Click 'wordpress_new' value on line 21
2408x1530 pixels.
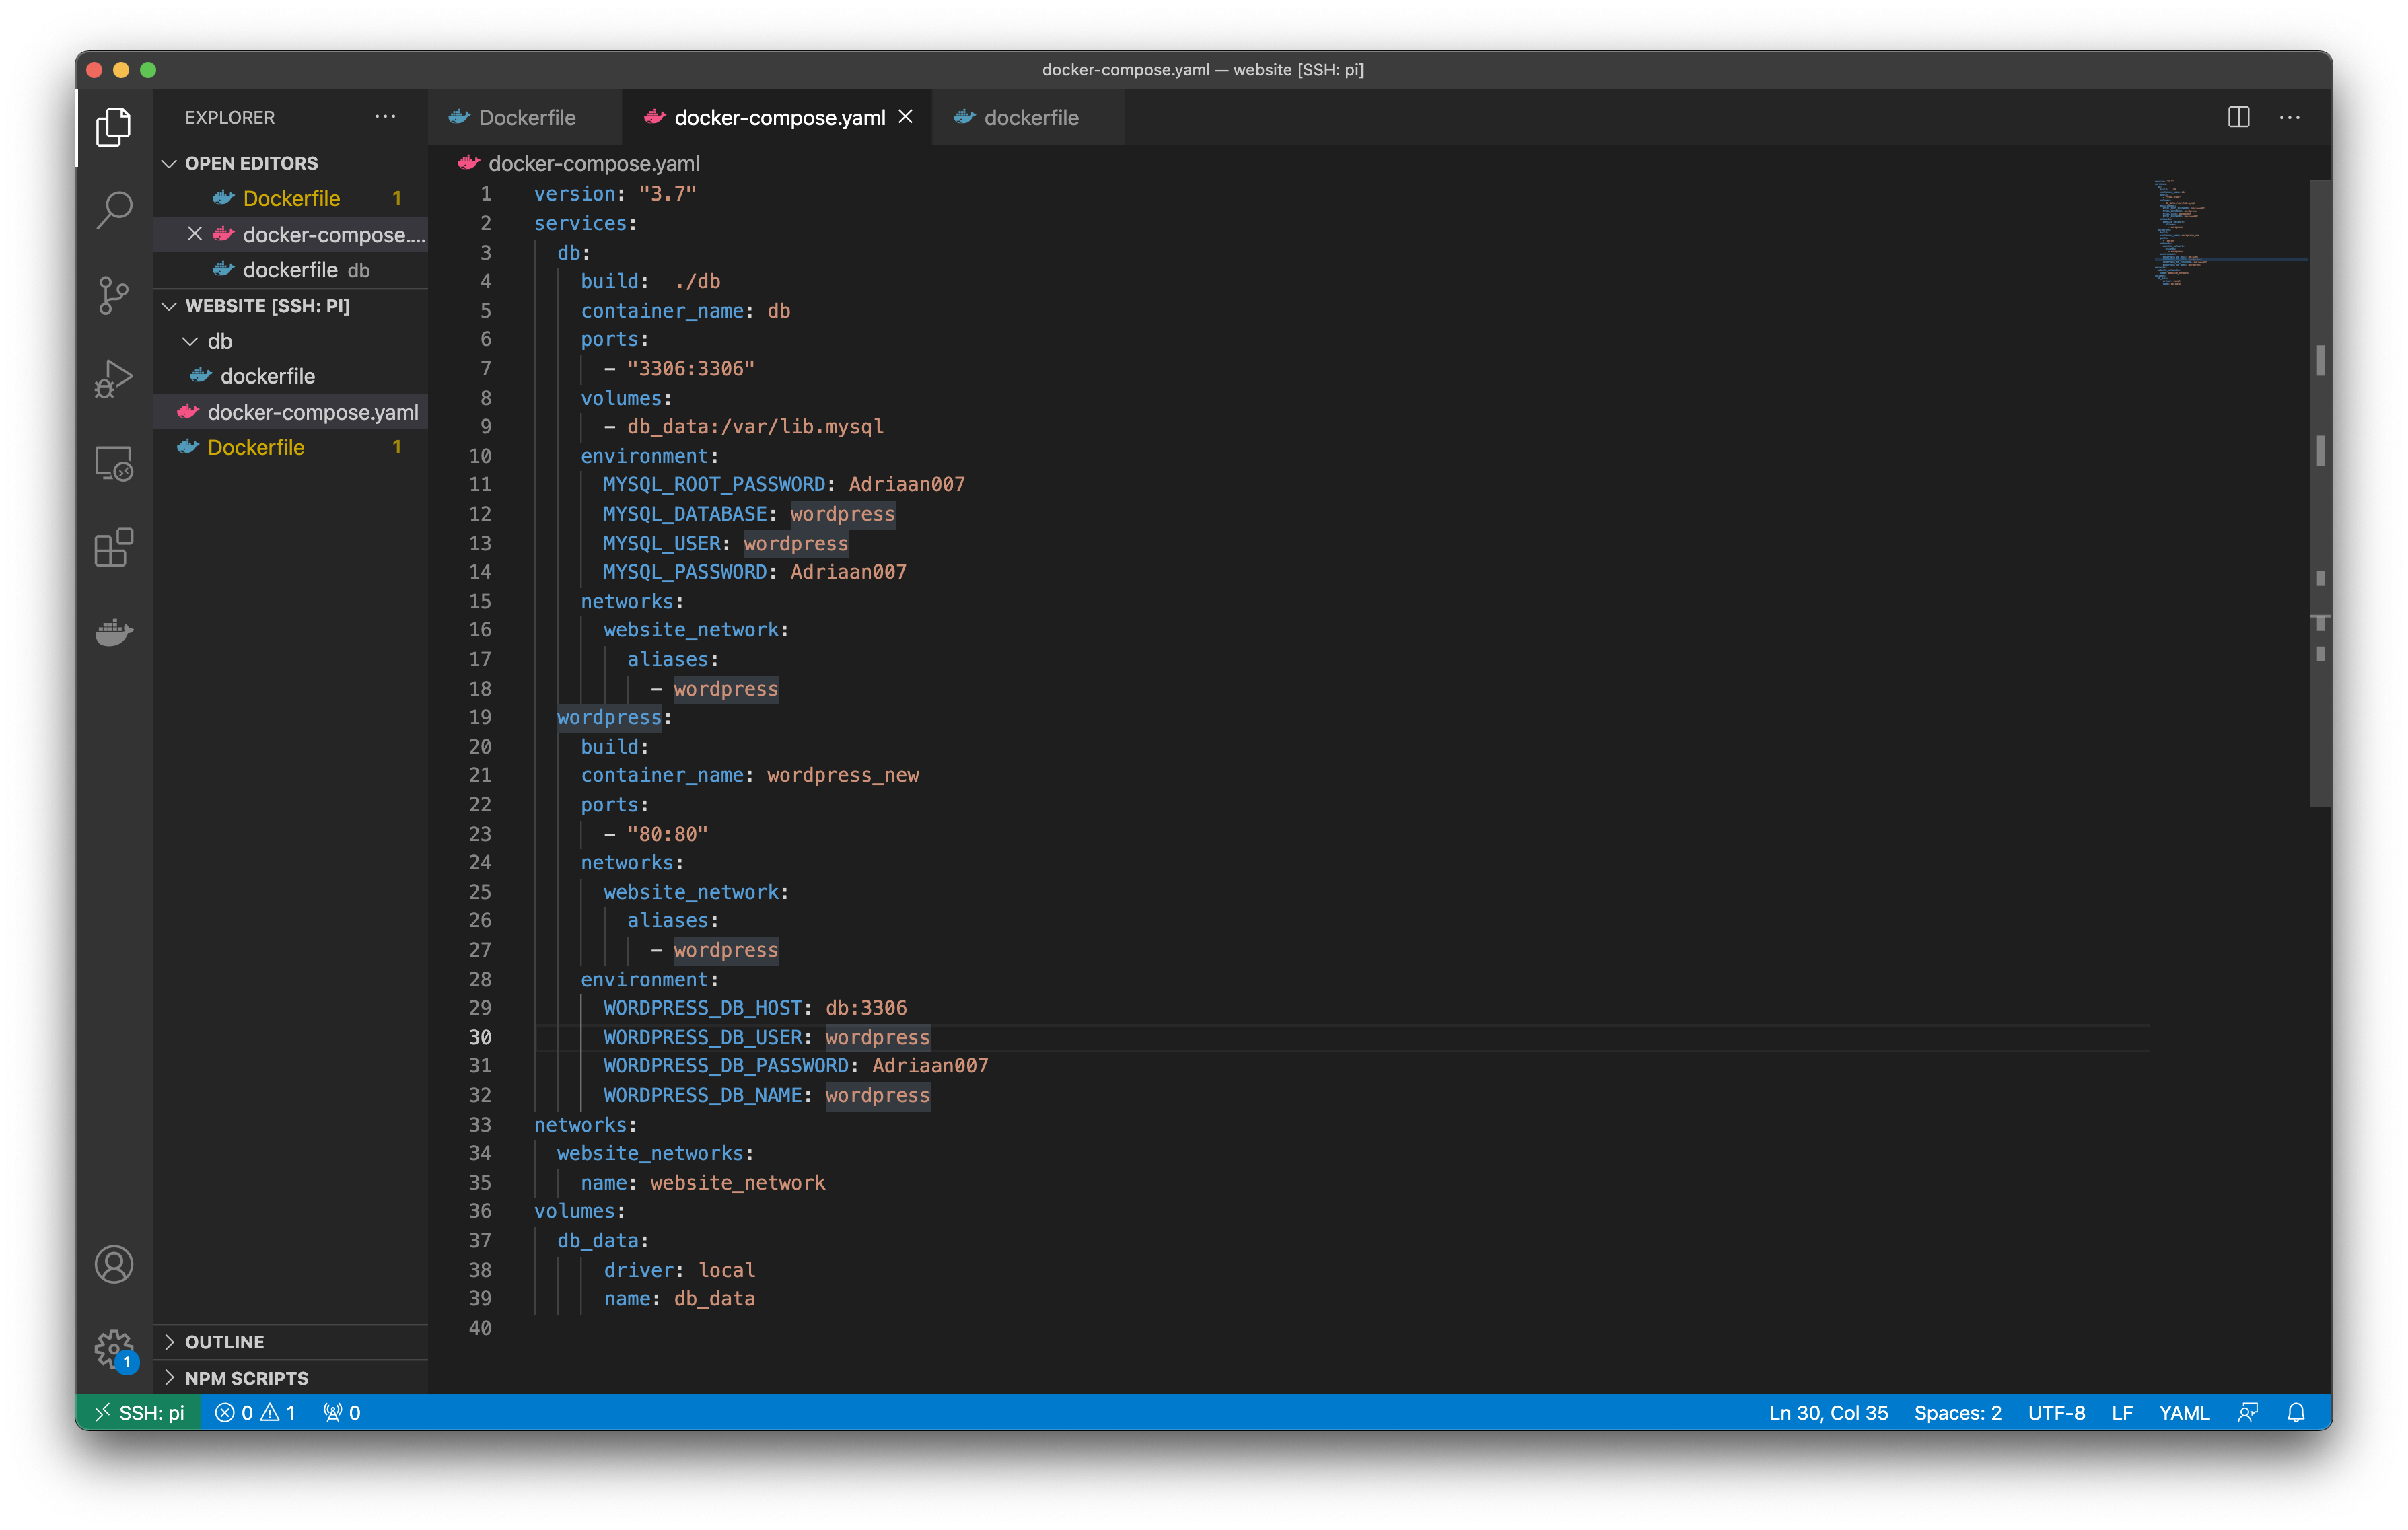(842, 775)
